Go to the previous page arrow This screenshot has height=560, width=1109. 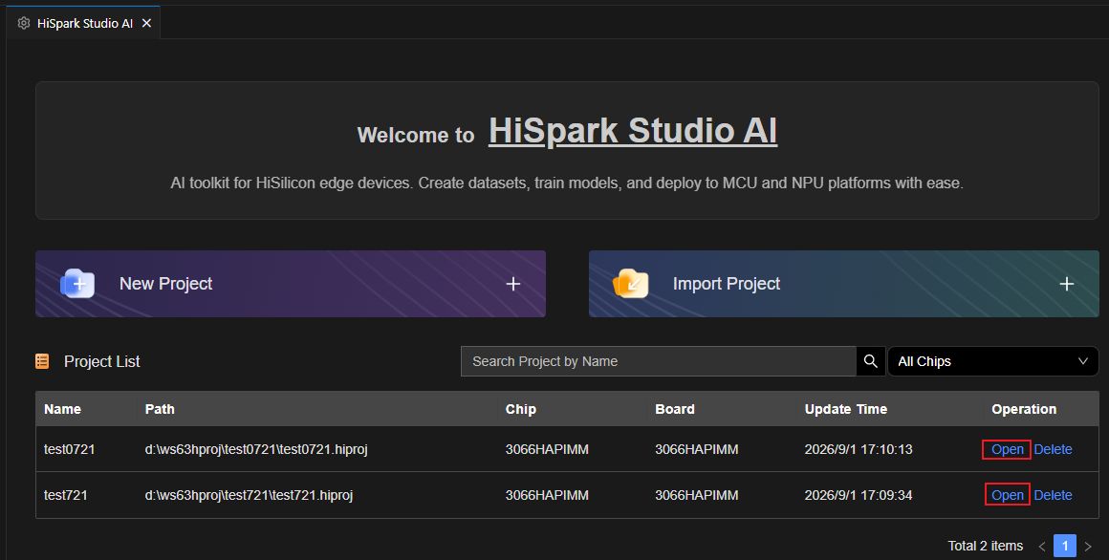tap(1042, 547)
